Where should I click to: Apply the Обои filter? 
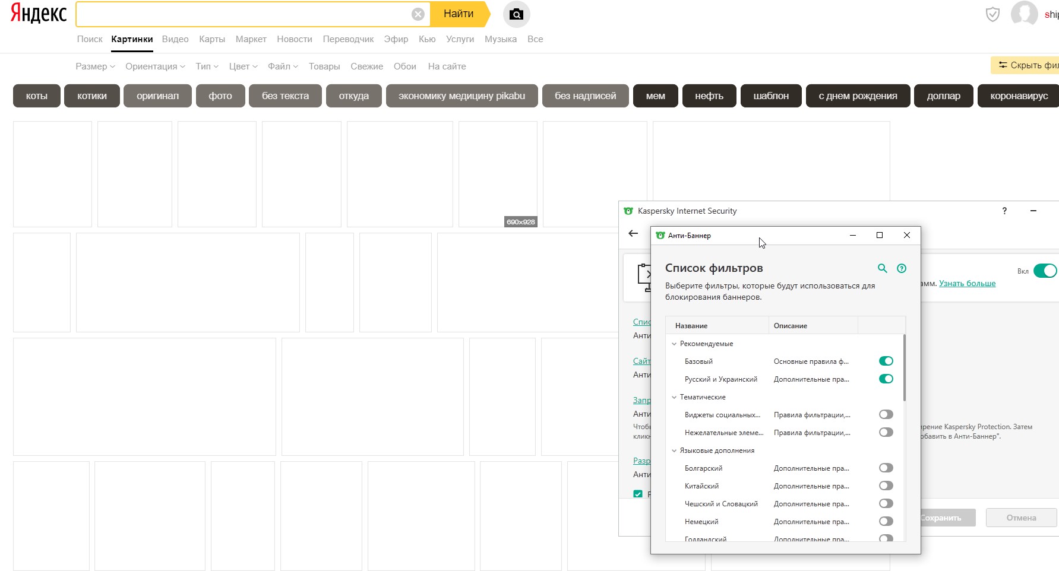pos(405,66)
